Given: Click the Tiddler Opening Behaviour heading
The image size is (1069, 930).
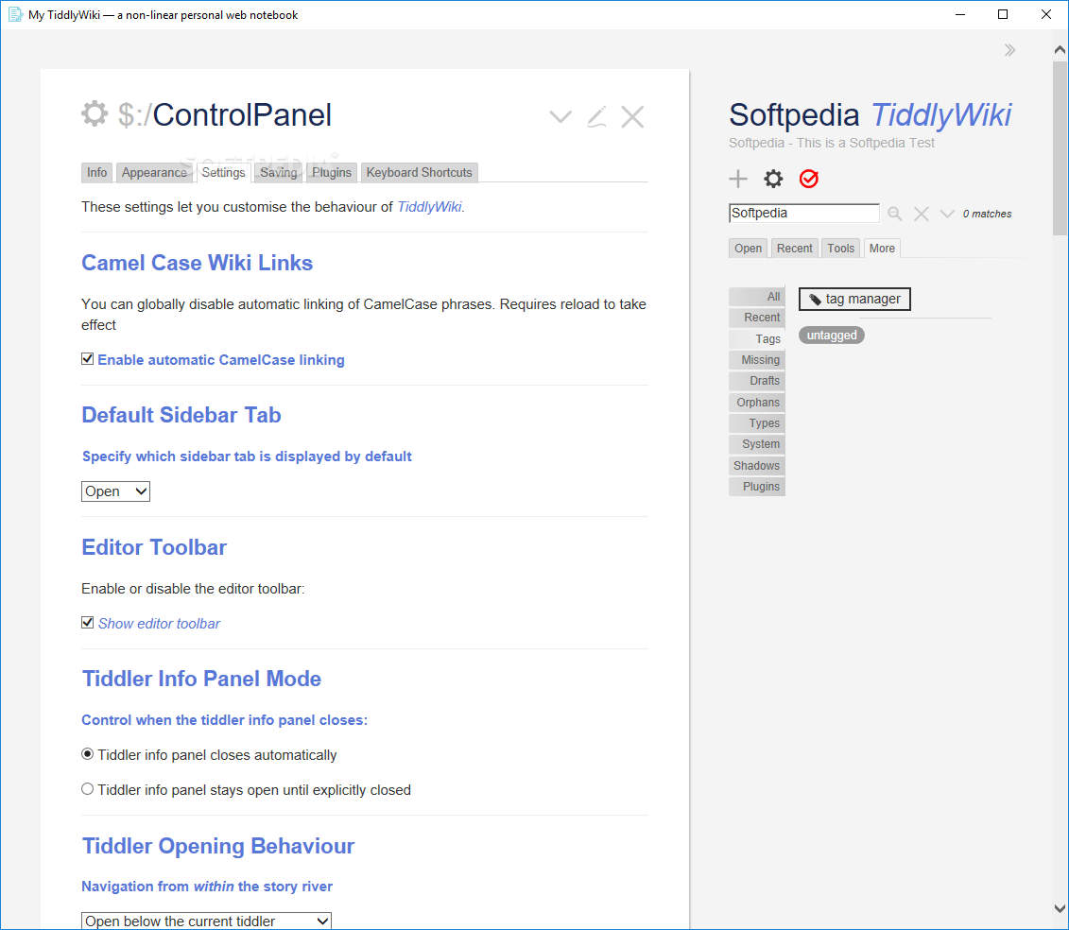Looking at the screenshot, I should pos(218,846).
